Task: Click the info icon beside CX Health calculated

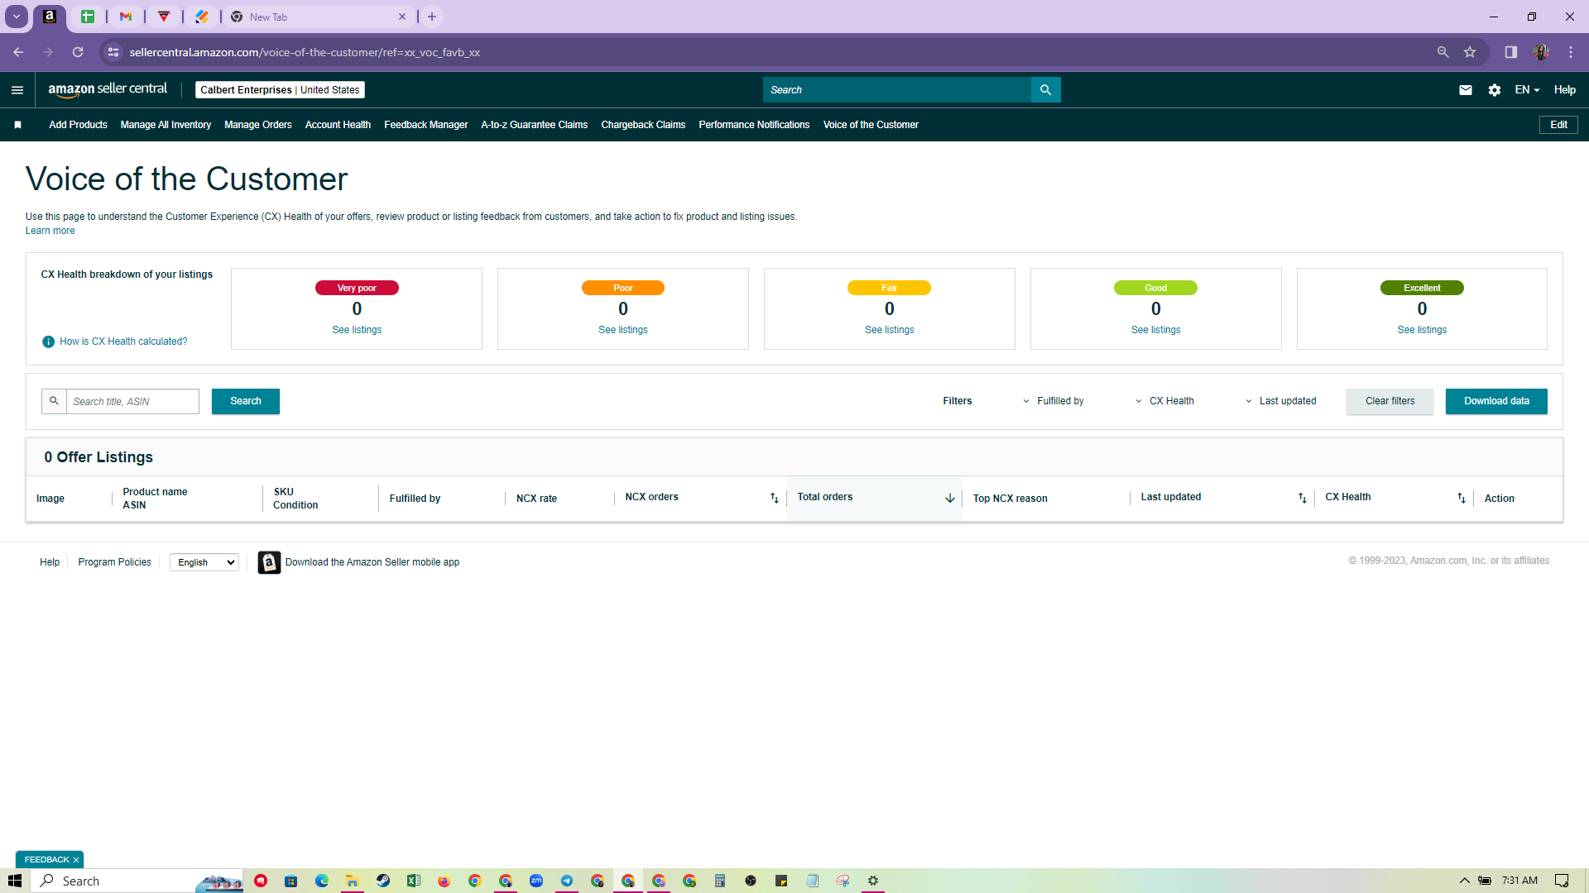Action: coord(48,341)
